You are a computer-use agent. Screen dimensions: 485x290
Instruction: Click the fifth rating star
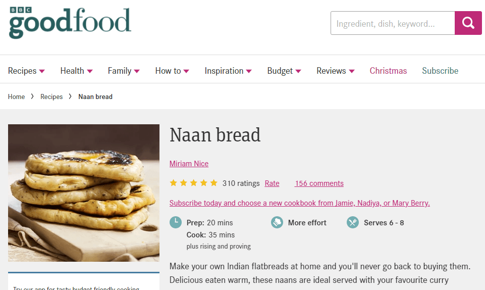[214, 183]
